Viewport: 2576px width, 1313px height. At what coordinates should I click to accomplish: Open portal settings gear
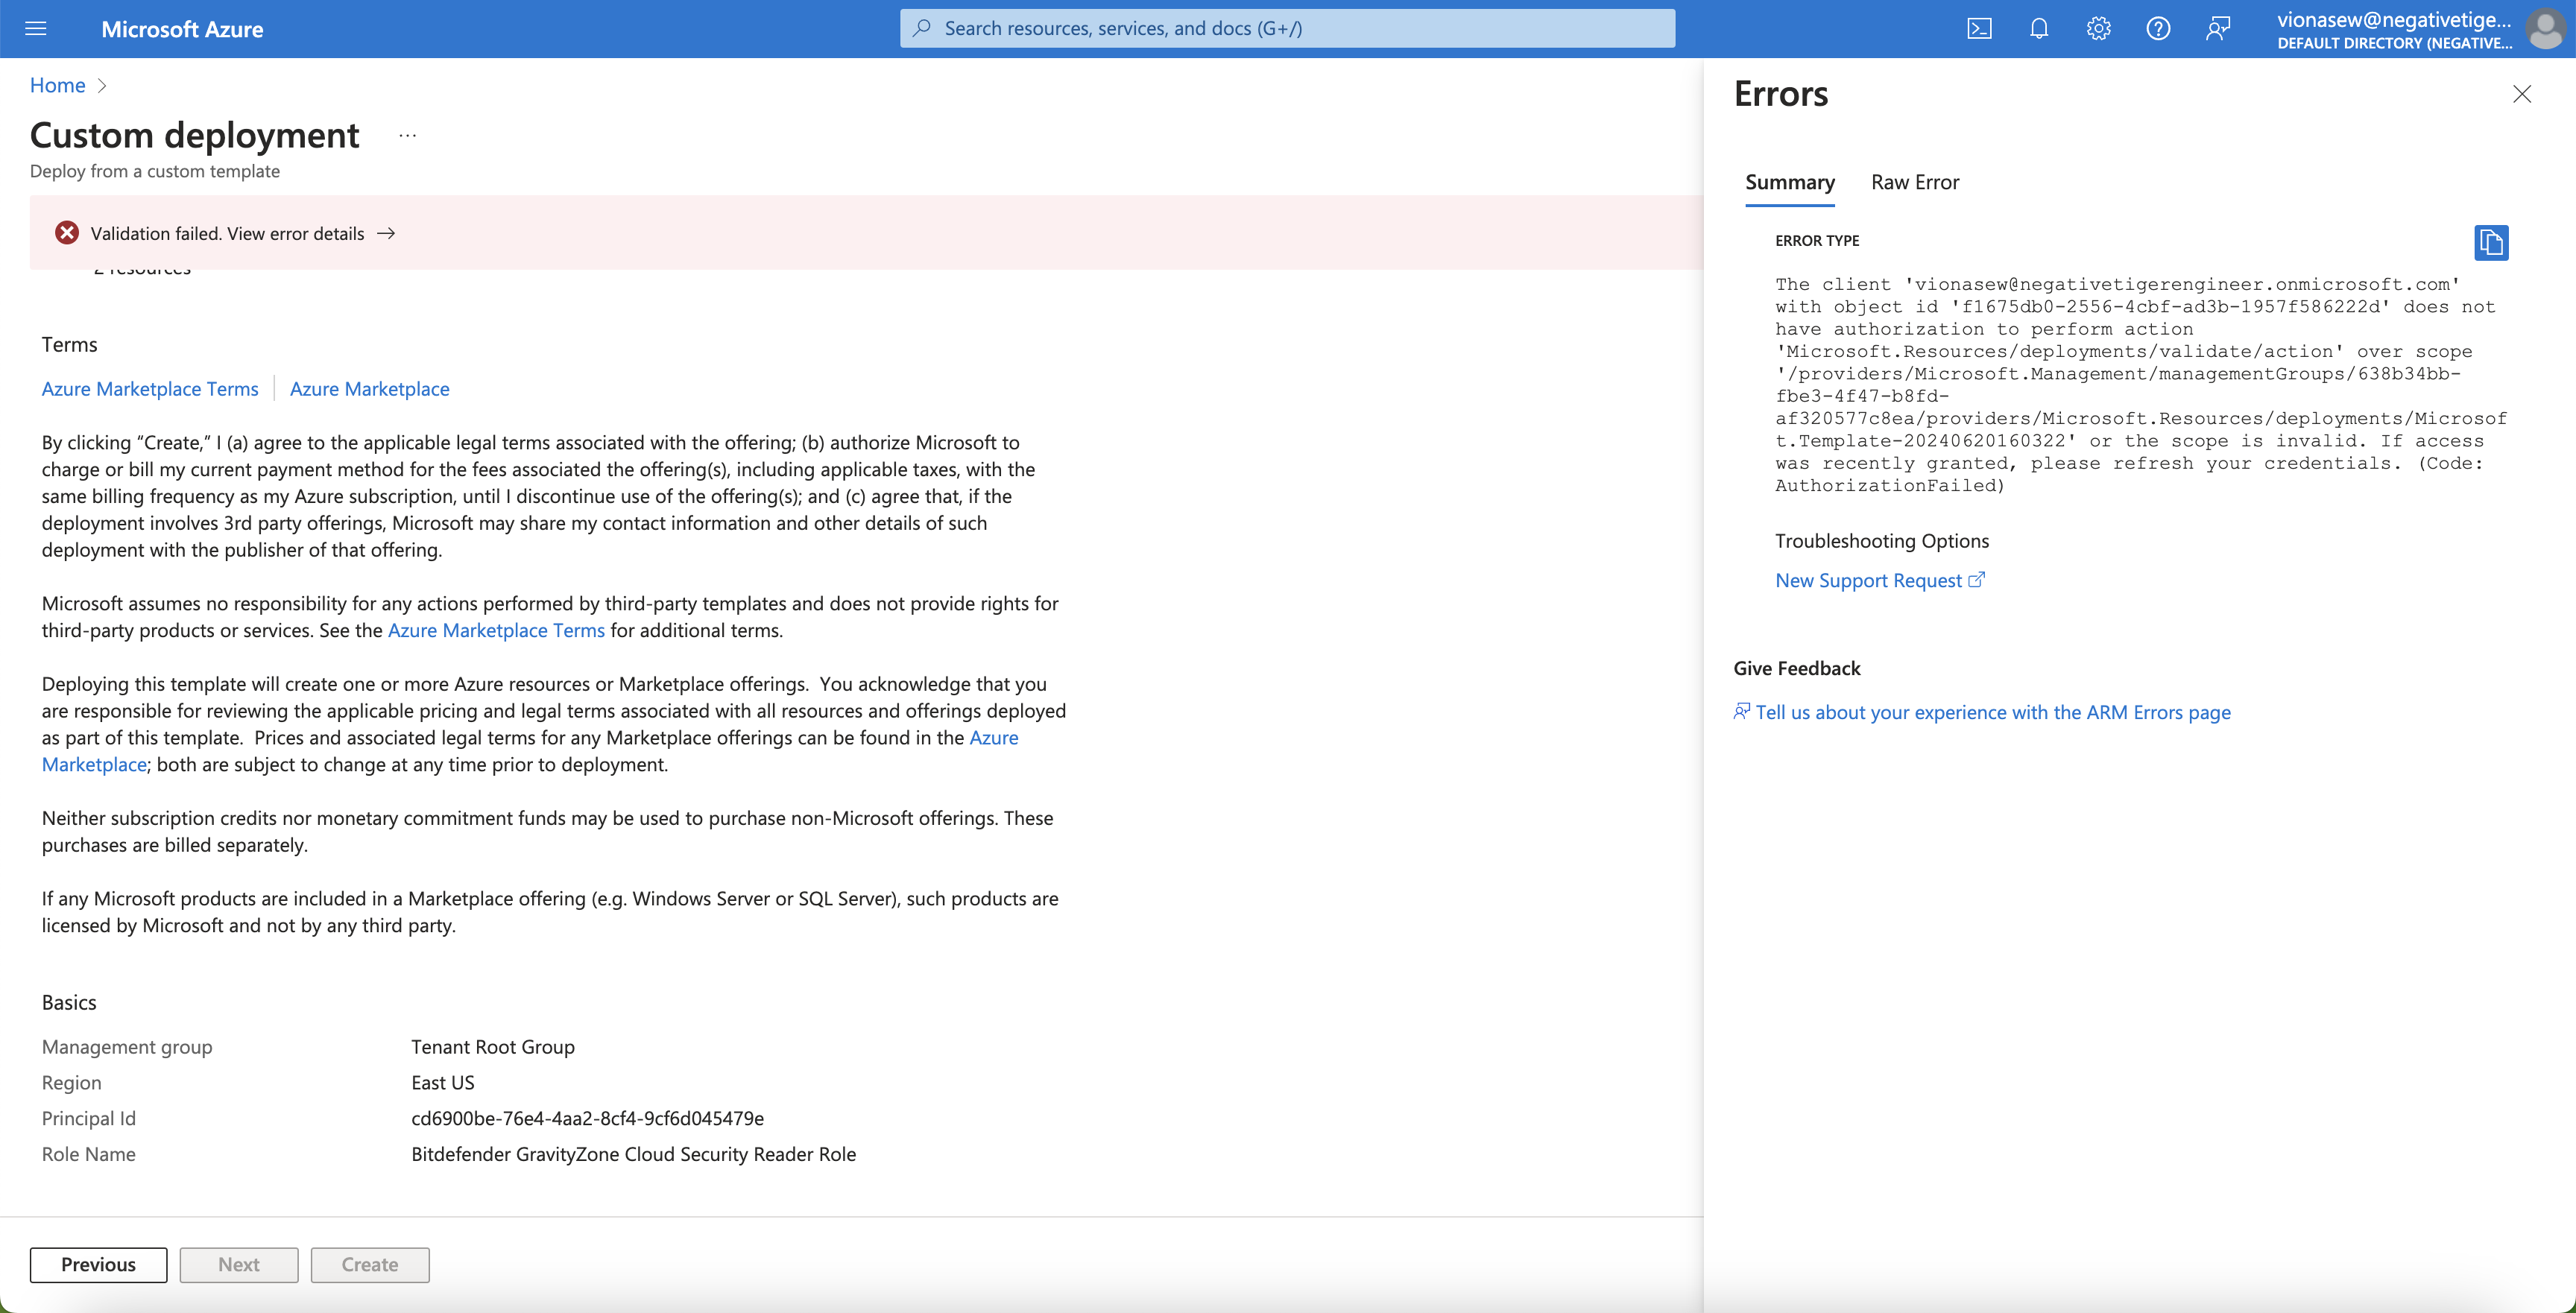coord(2098,29)
